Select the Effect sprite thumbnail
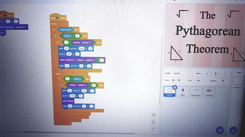 [x=183, y=92]
